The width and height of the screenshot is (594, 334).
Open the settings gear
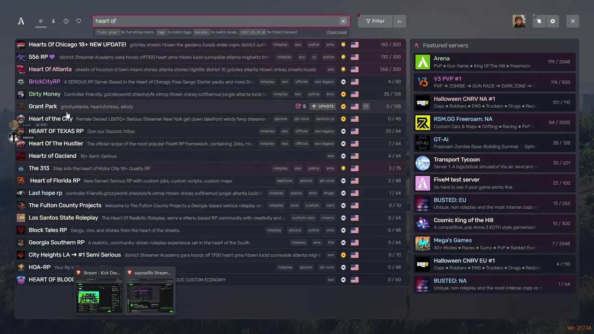(x=552, y=21)
